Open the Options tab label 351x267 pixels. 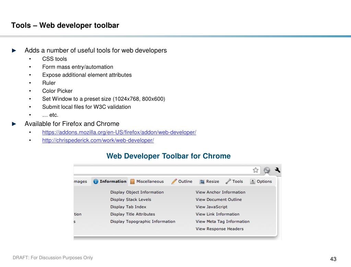[264, 181]
